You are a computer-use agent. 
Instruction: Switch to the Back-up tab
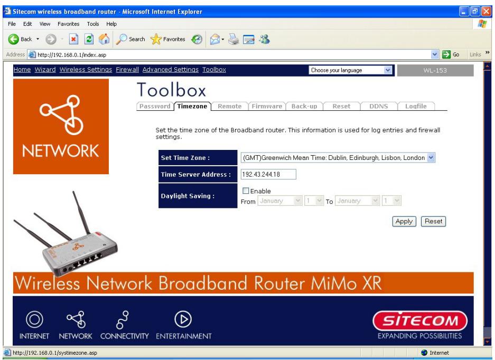click(304, 106)
